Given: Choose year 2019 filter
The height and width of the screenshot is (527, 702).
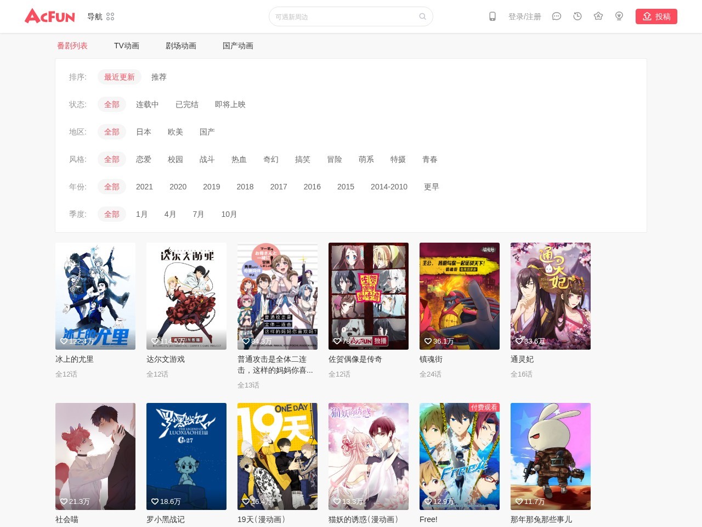Looking at the screenshot, I should pyautogui.click(x=211, y=187).
